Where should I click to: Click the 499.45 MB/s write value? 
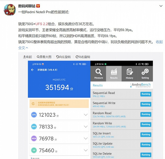coord(99,106)
